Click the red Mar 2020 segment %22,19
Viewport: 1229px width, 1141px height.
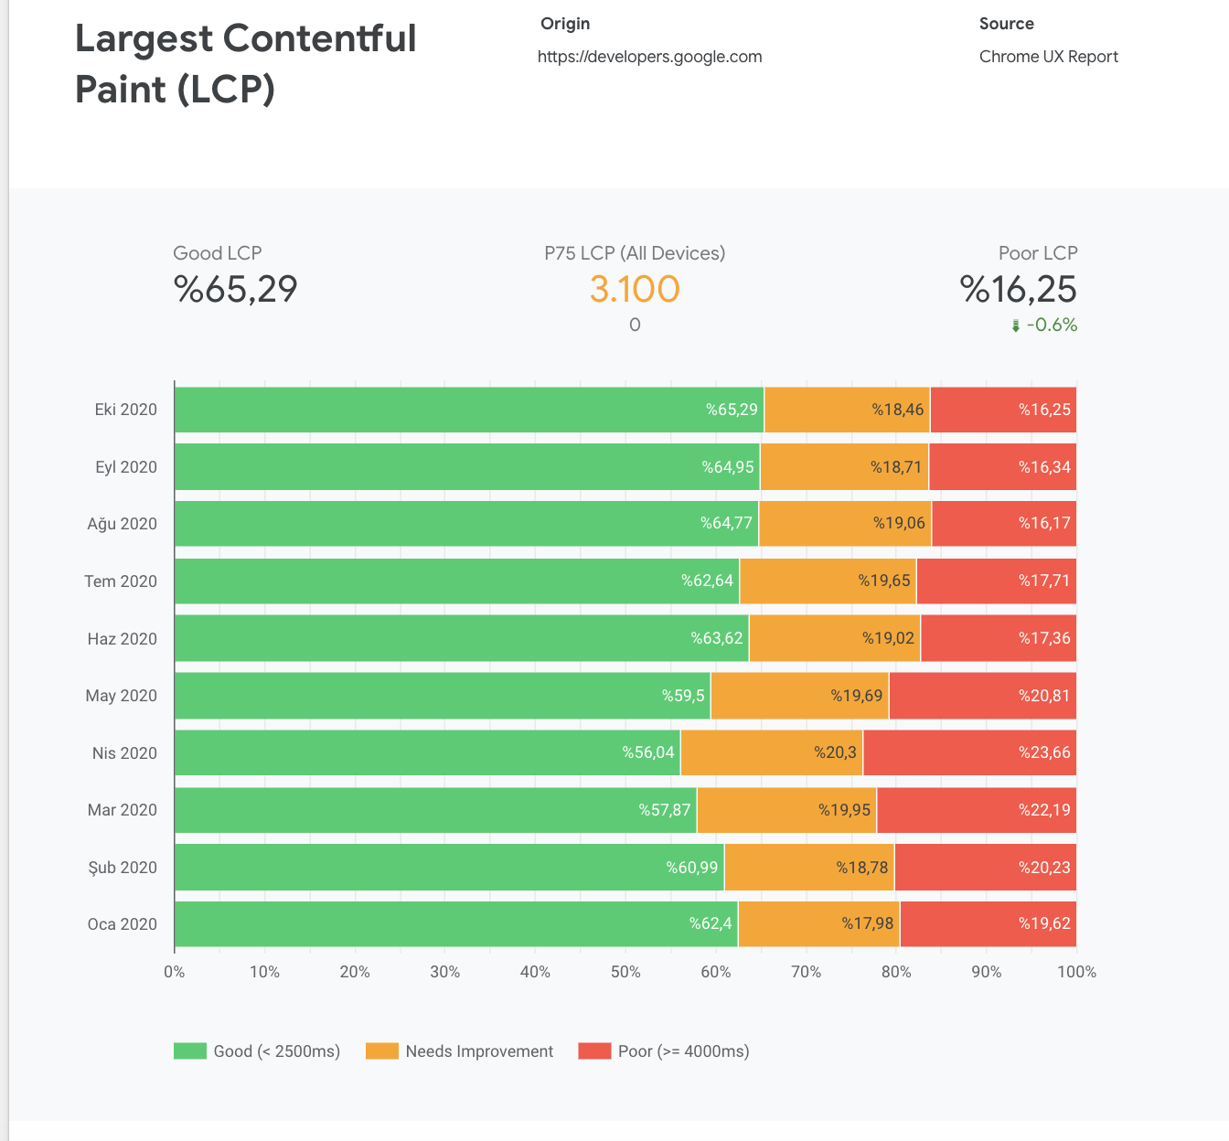(977, 810)
